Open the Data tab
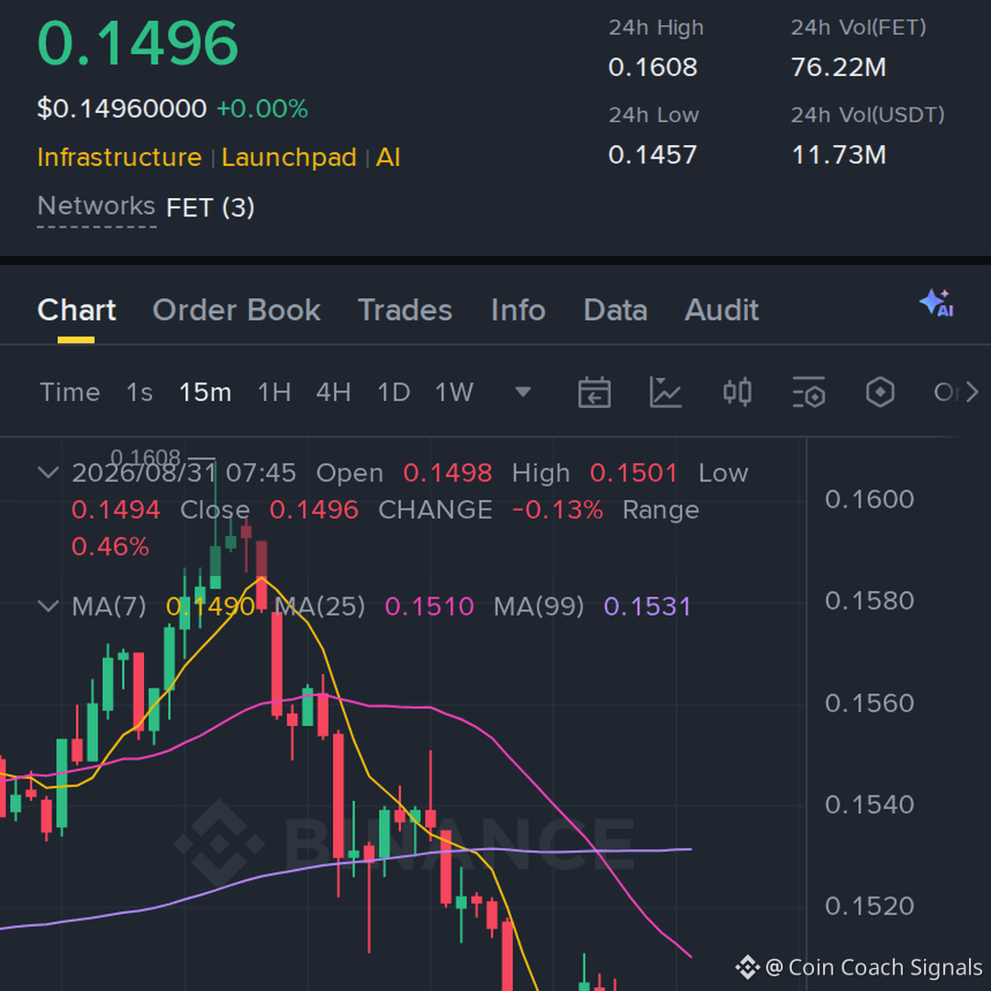Image resolution: width=991 pixels, height=991 pixels. pyautogui.click(x=616, y=310)
